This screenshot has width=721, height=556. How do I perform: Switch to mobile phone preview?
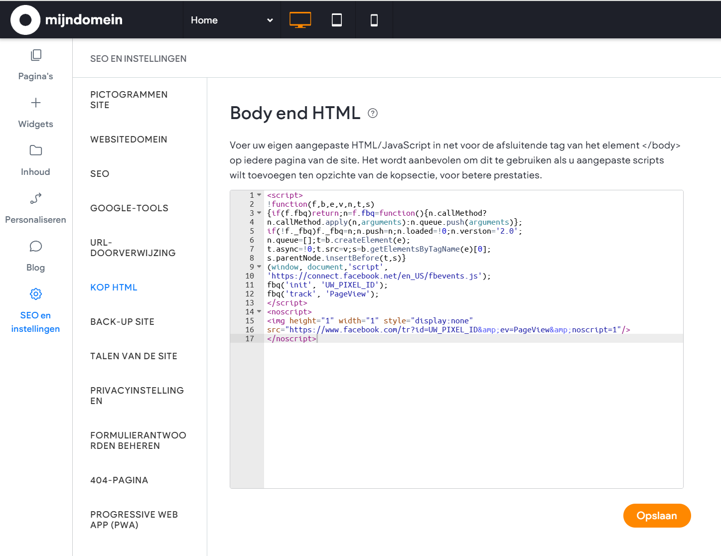coord(374,20)
